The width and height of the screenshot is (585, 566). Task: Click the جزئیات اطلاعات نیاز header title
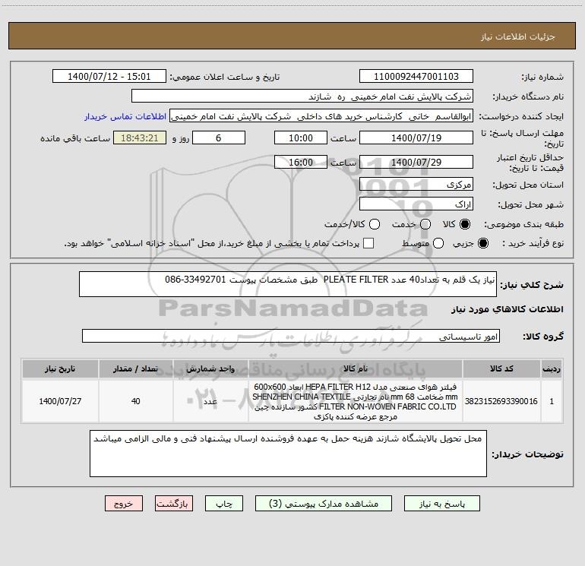pos(518,36)
